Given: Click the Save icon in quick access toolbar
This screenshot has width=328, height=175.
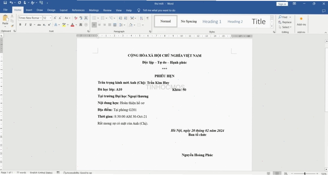Looking at the screenshot, I should click(x=5, y=3).
